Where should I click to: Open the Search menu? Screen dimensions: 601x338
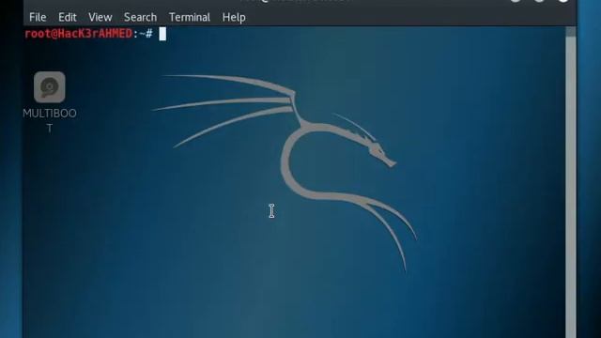click(x=140, y=17)
